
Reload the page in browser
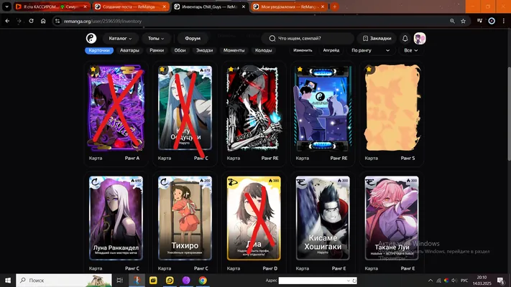[x=32, y=21]
